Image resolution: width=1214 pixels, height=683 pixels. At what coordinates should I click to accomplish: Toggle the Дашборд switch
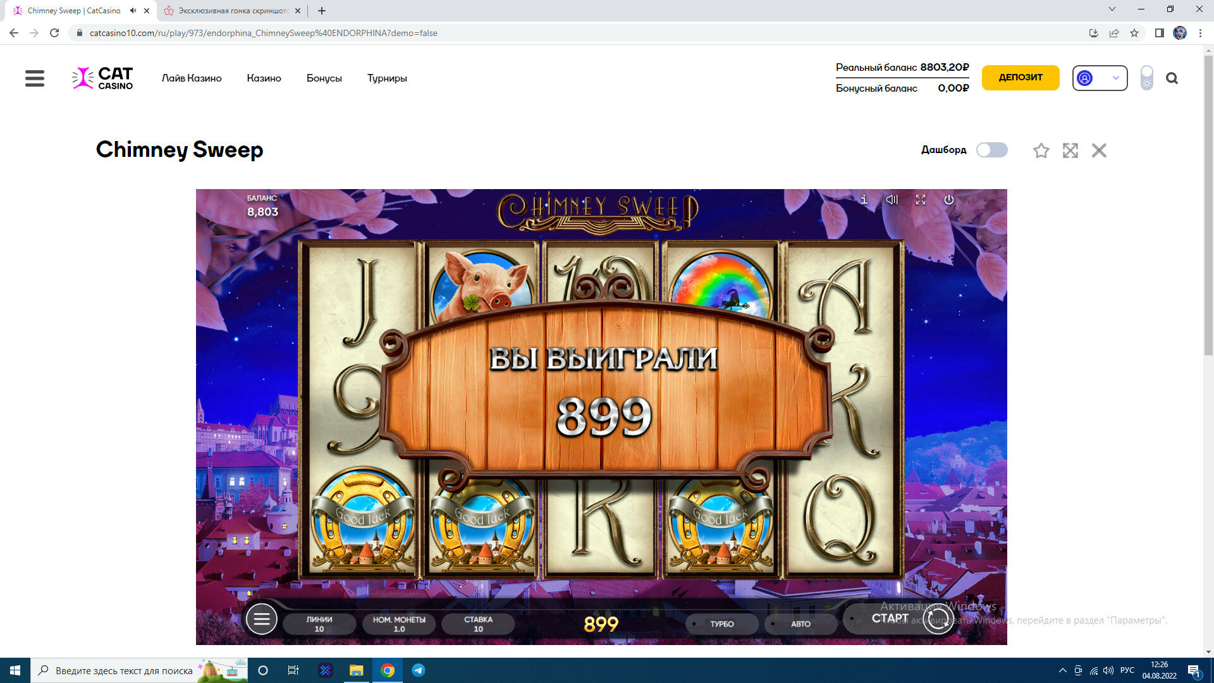coord(991,150)
